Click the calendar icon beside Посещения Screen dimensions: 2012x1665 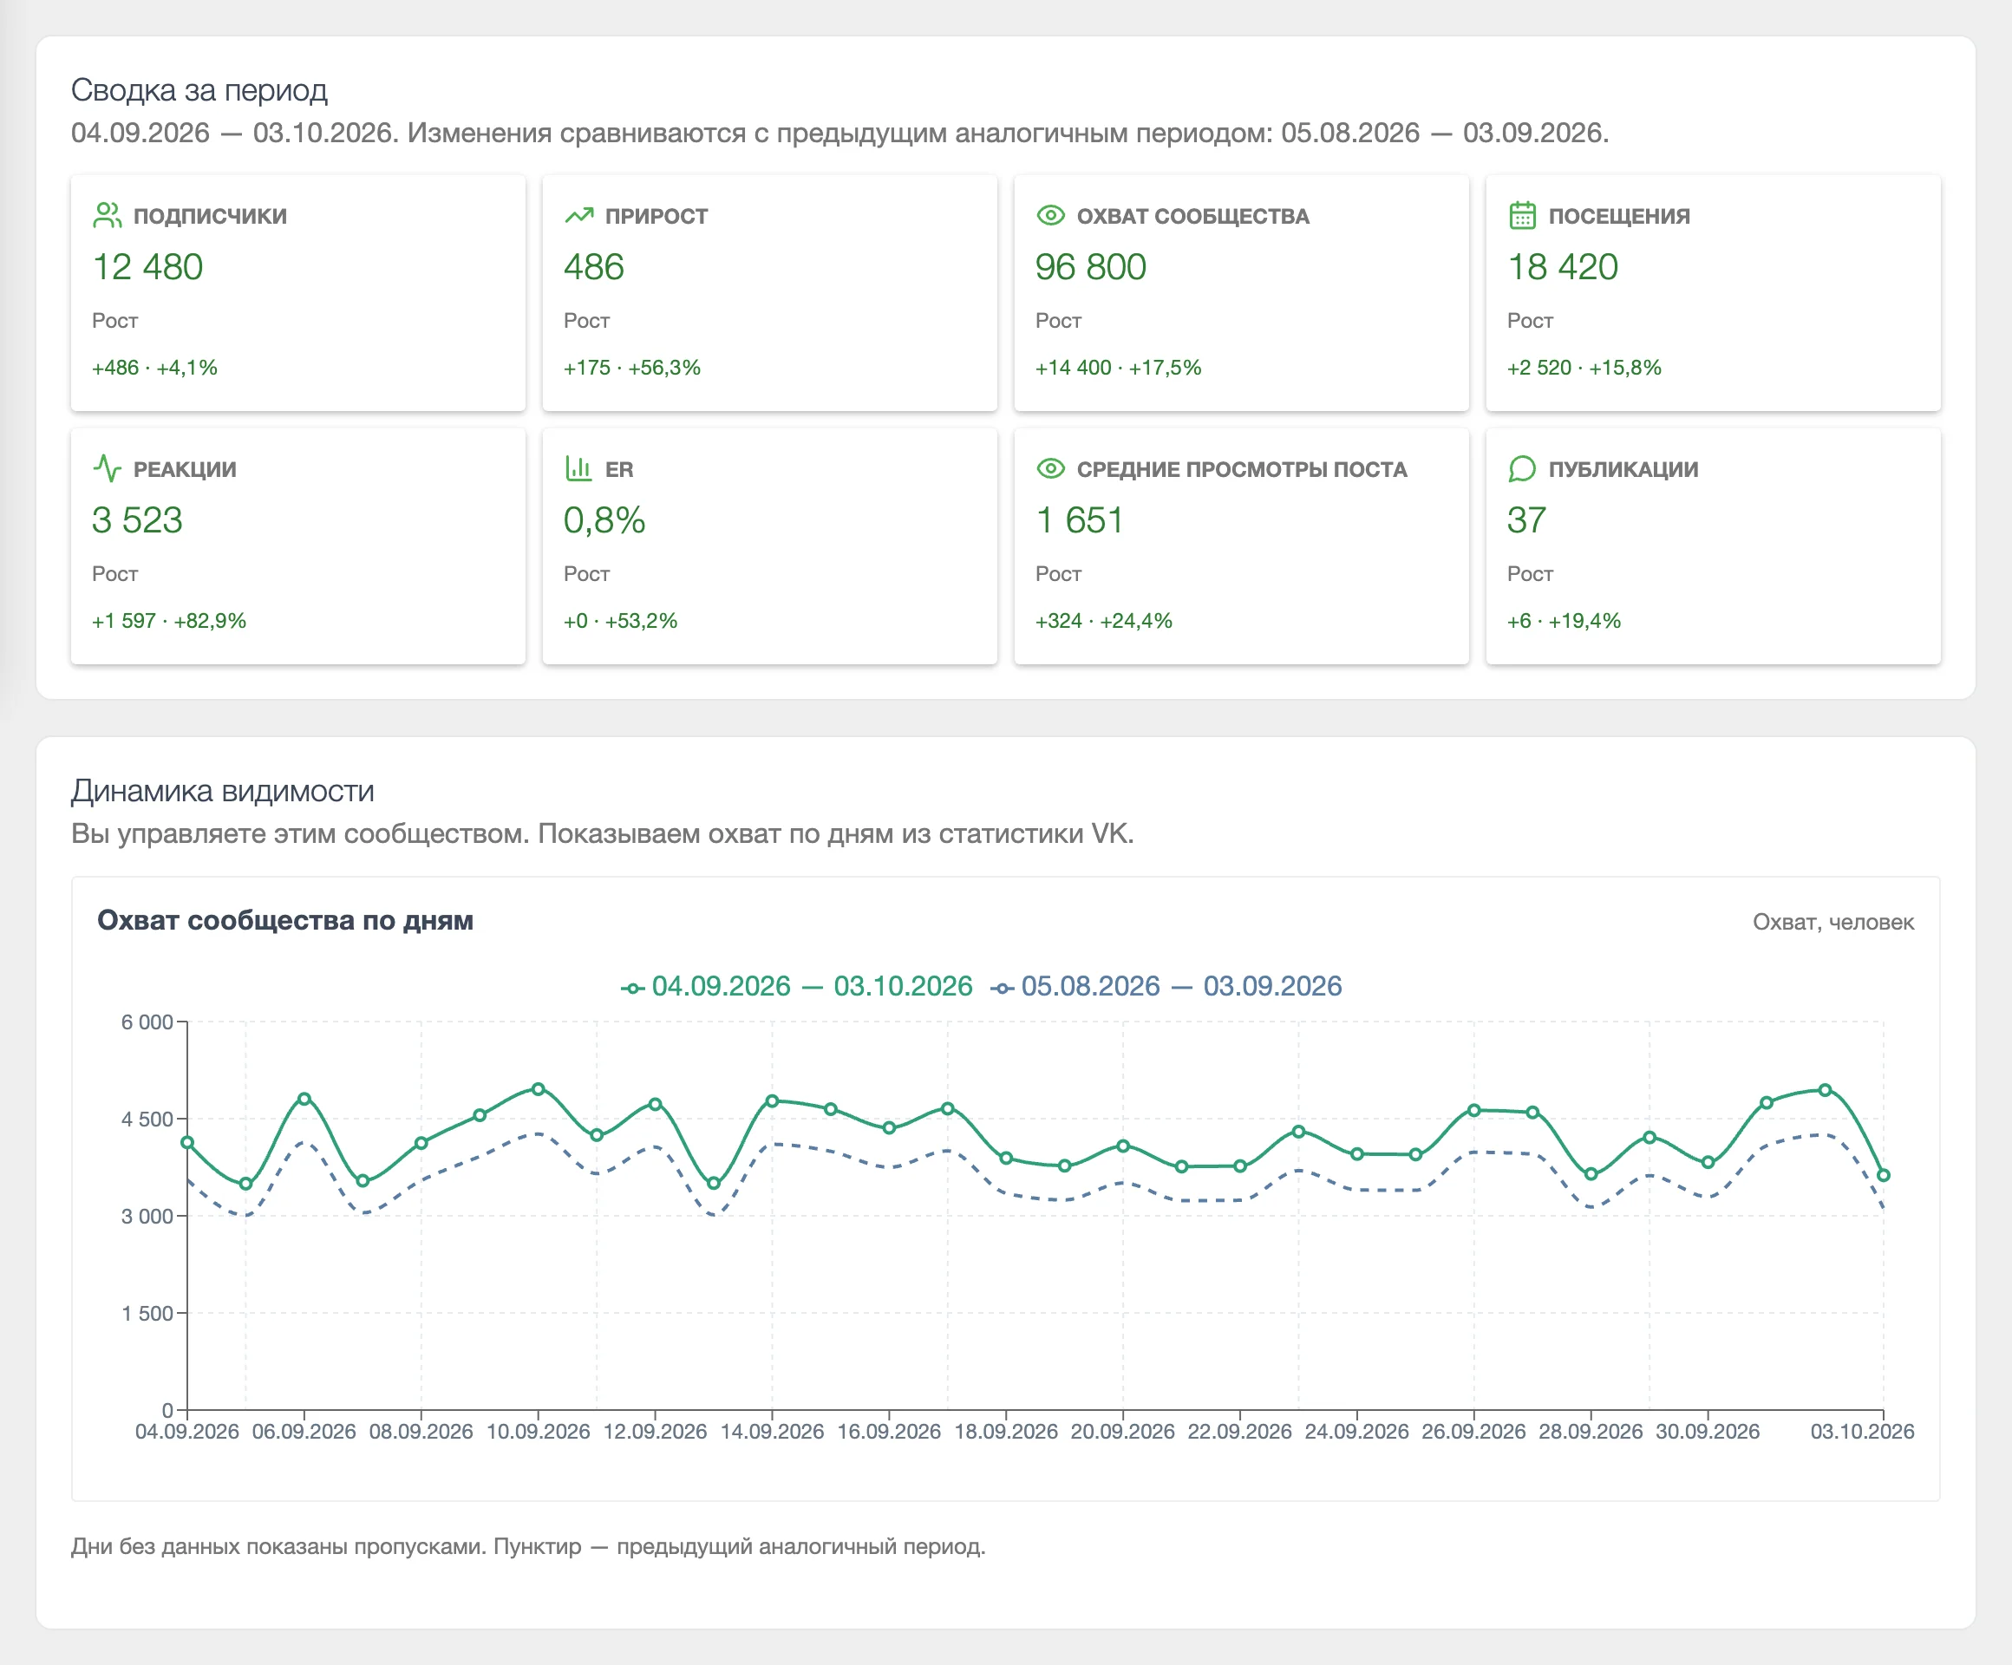click(x=1522, y=216)
